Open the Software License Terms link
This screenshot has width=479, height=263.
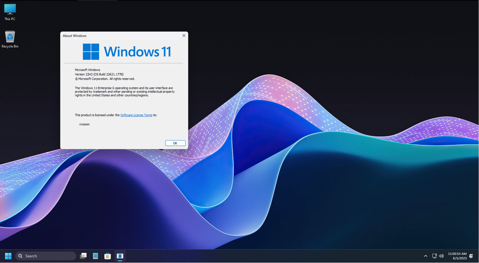[x=136, y=115]
